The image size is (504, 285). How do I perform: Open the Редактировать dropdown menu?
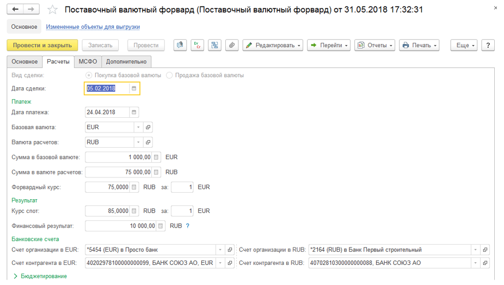tap(273, 45)
